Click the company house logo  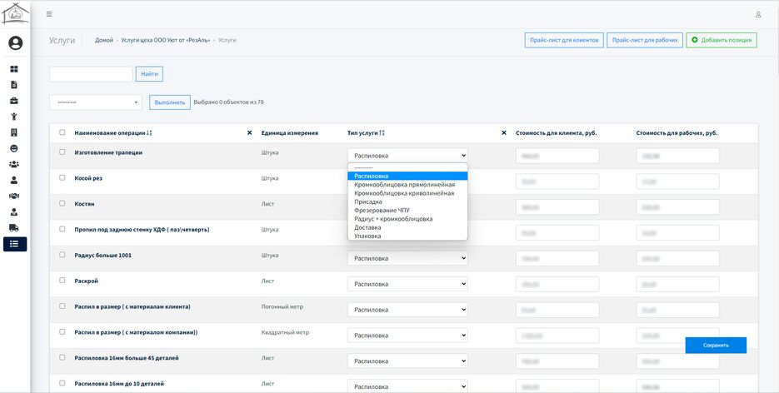[15, 14]
